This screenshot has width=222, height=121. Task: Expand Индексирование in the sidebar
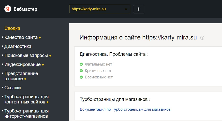pyautogui.click(x=23, y=64)
